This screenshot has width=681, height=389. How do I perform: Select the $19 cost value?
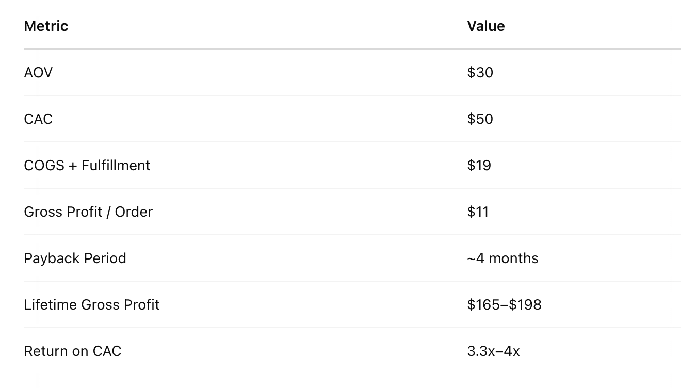pyautogui.click(x=479, y=166)
